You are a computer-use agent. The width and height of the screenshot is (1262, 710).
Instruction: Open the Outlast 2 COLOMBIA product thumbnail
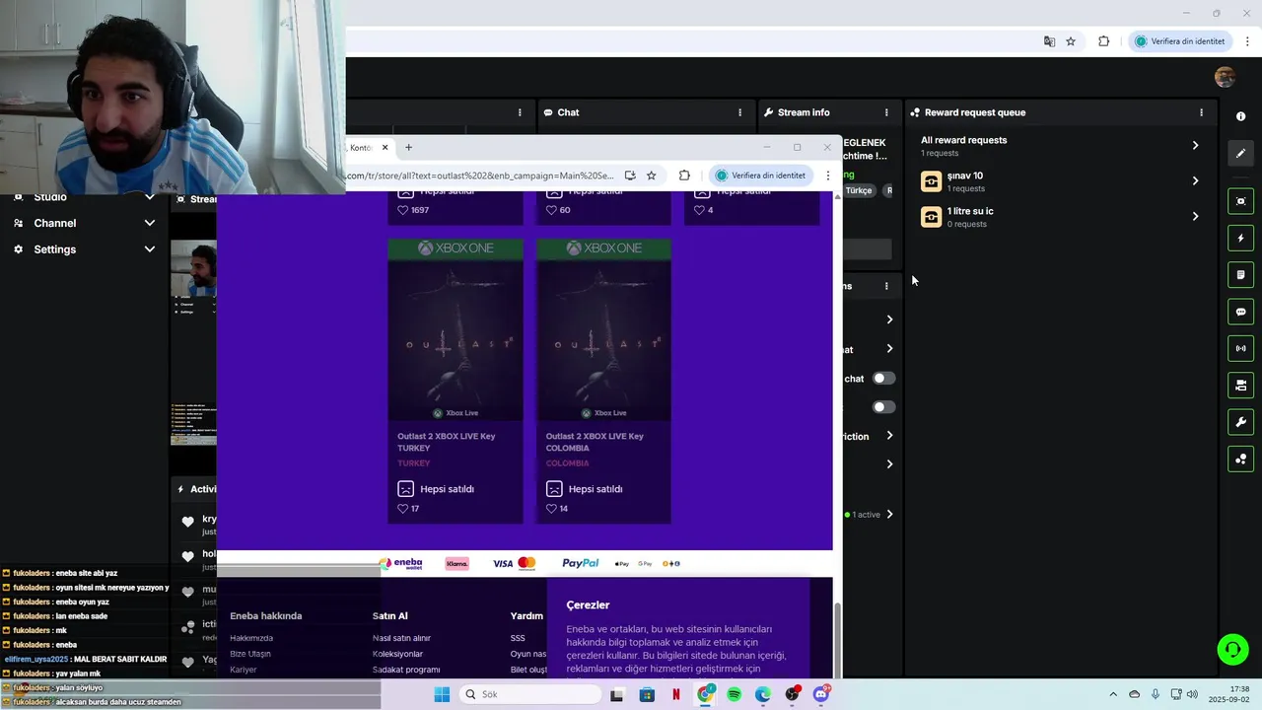click(603, 330)
